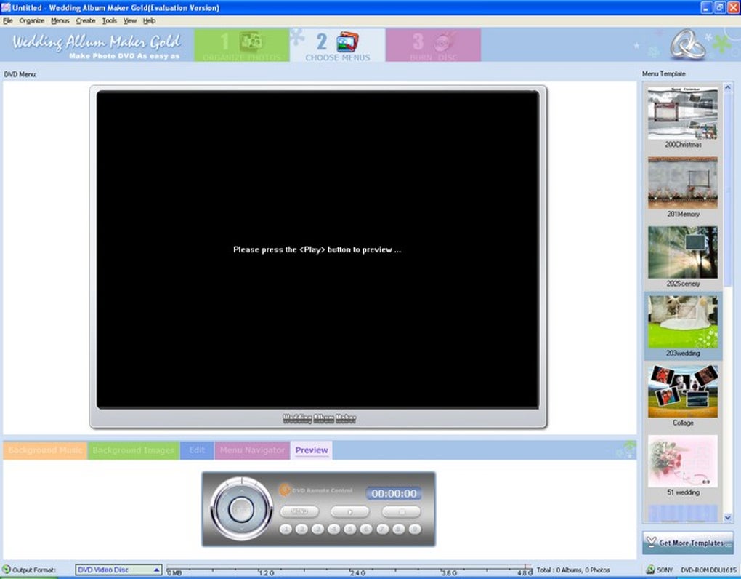Select step 2 Choose Menus
This screenshot has width=741, height=579.
point(337,45)
